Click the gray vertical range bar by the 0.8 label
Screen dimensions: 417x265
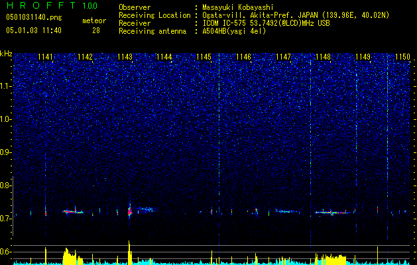coord(13,206)
